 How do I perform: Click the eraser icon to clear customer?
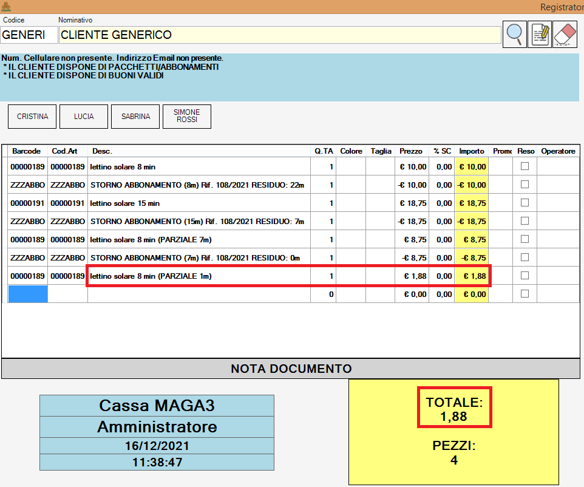565,35
